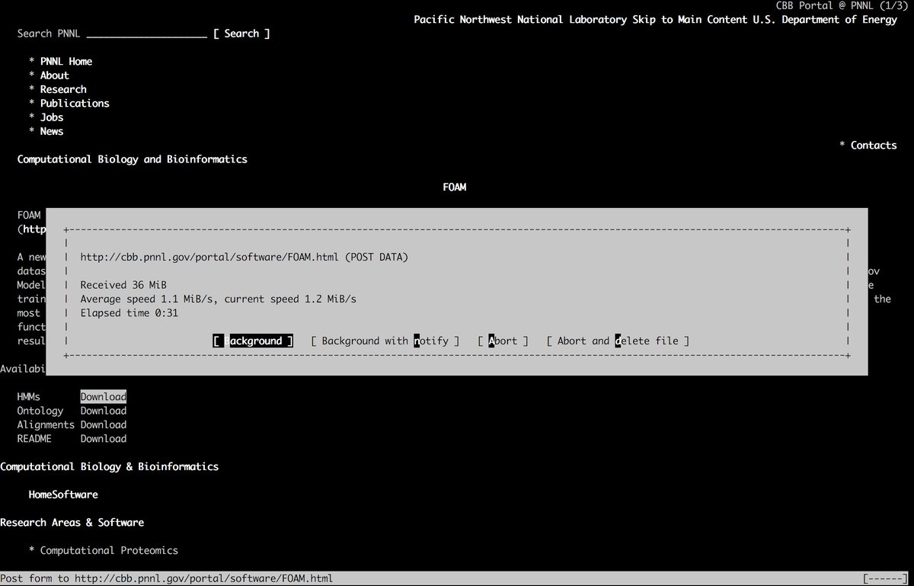Select the Background button in download dialog
Screen dimensions: 914x586
pyautogui.click(x=253, y=341)
